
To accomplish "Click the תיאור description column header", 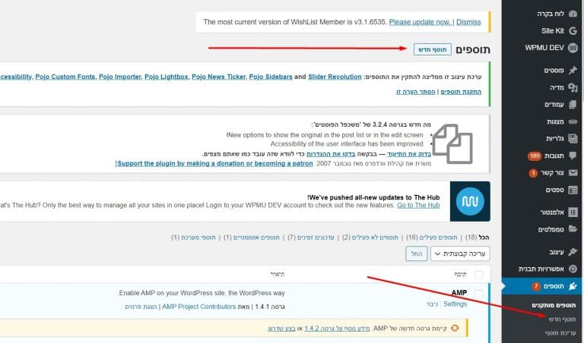I will [277, 274].
